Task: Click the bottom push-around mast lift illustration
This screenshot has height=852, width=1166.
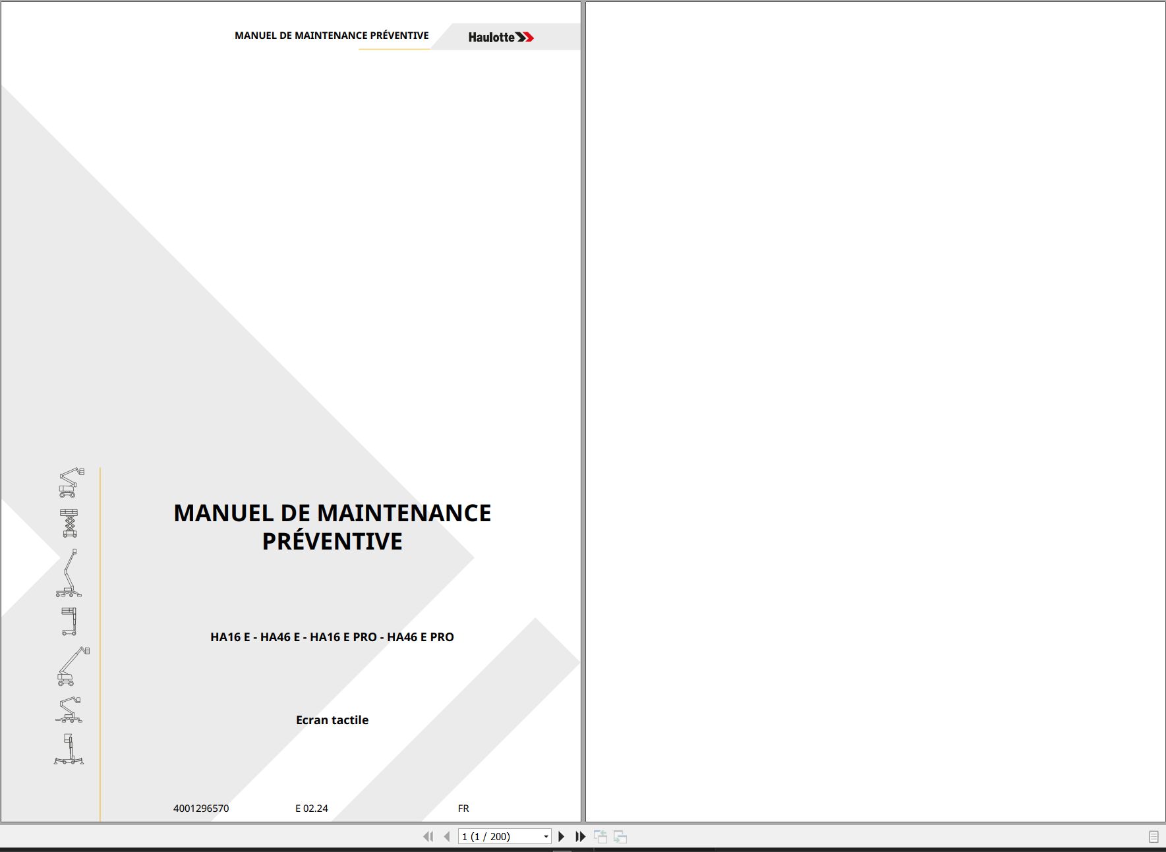Action: (69, 749)
